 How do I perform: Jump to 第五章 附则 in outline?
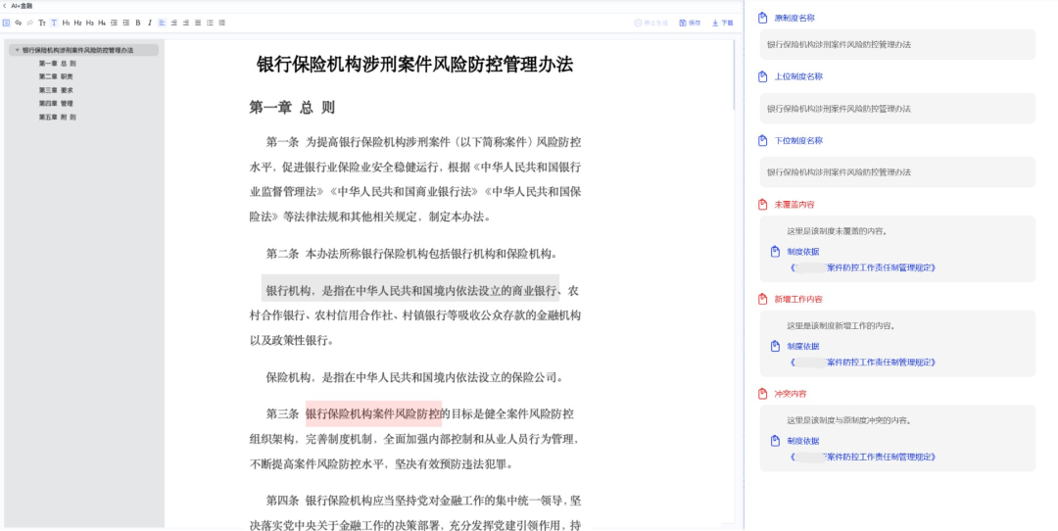coord(57,117)
